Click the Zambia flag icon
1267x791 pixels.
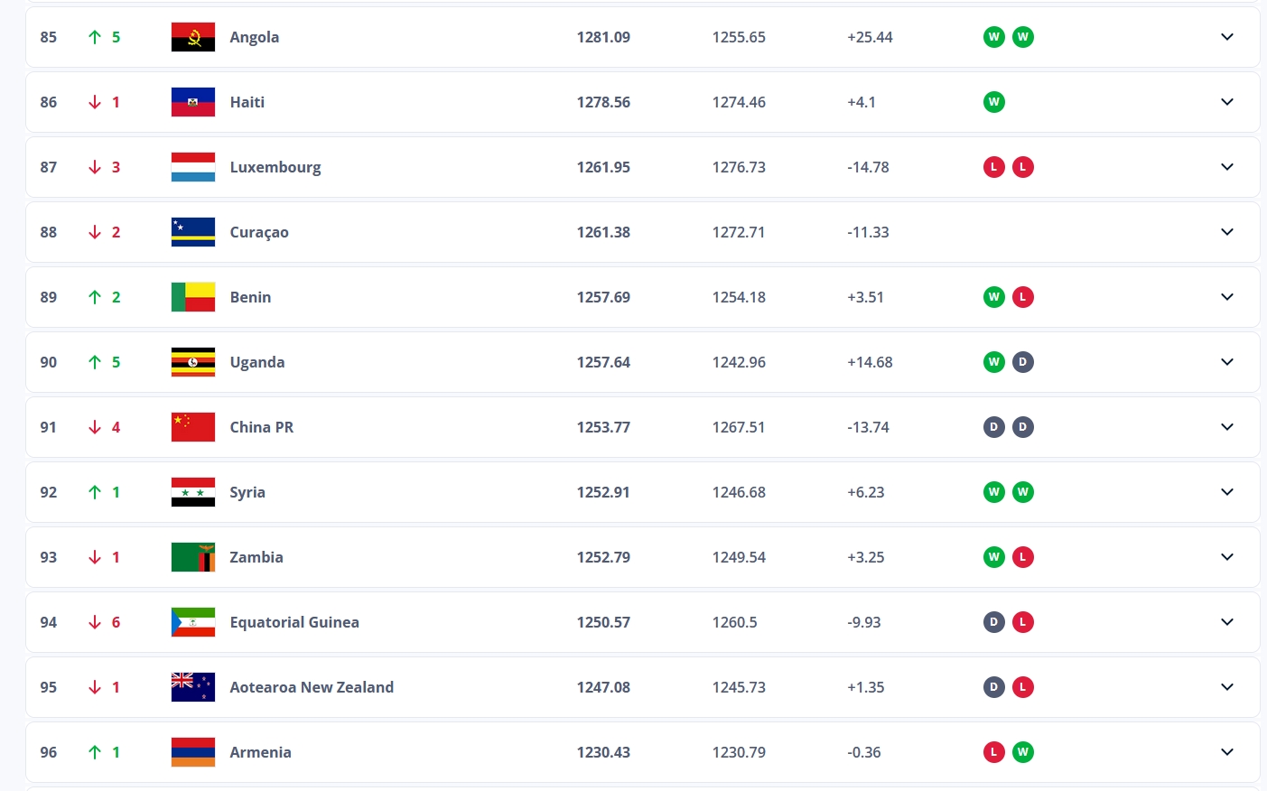point(193,557)
